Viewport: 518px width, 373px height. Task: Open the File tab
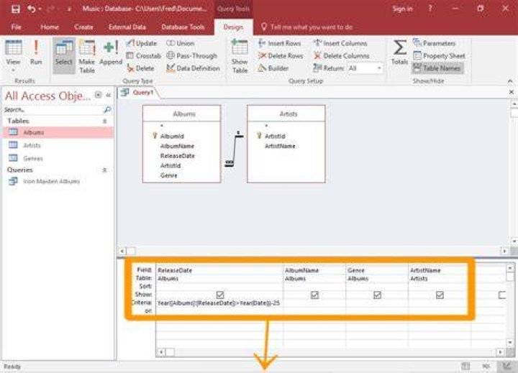point(16,27)
